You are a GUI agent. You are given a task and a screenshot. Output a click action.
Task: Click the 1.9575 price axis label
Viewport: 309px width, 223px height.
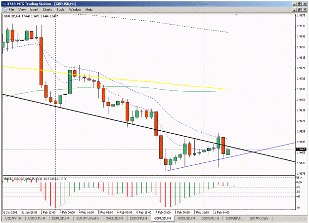[x=301, y=121]
